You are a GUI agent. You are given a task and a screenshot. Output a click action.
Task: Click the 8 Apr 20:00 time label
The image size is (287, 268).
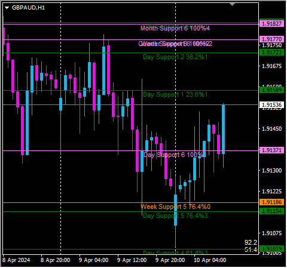56,260
